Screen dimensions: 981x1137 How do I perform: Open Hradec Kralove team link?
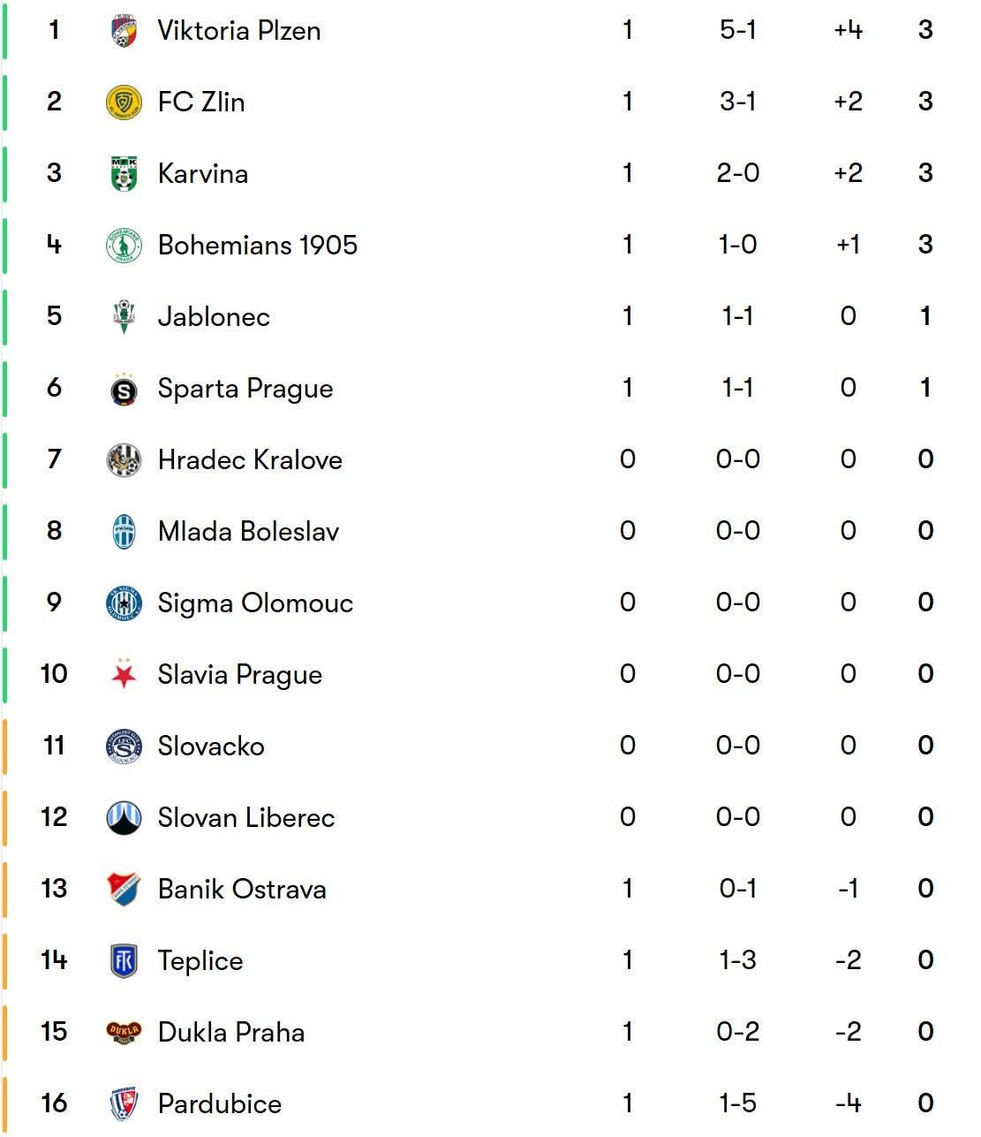click(250, 459)
